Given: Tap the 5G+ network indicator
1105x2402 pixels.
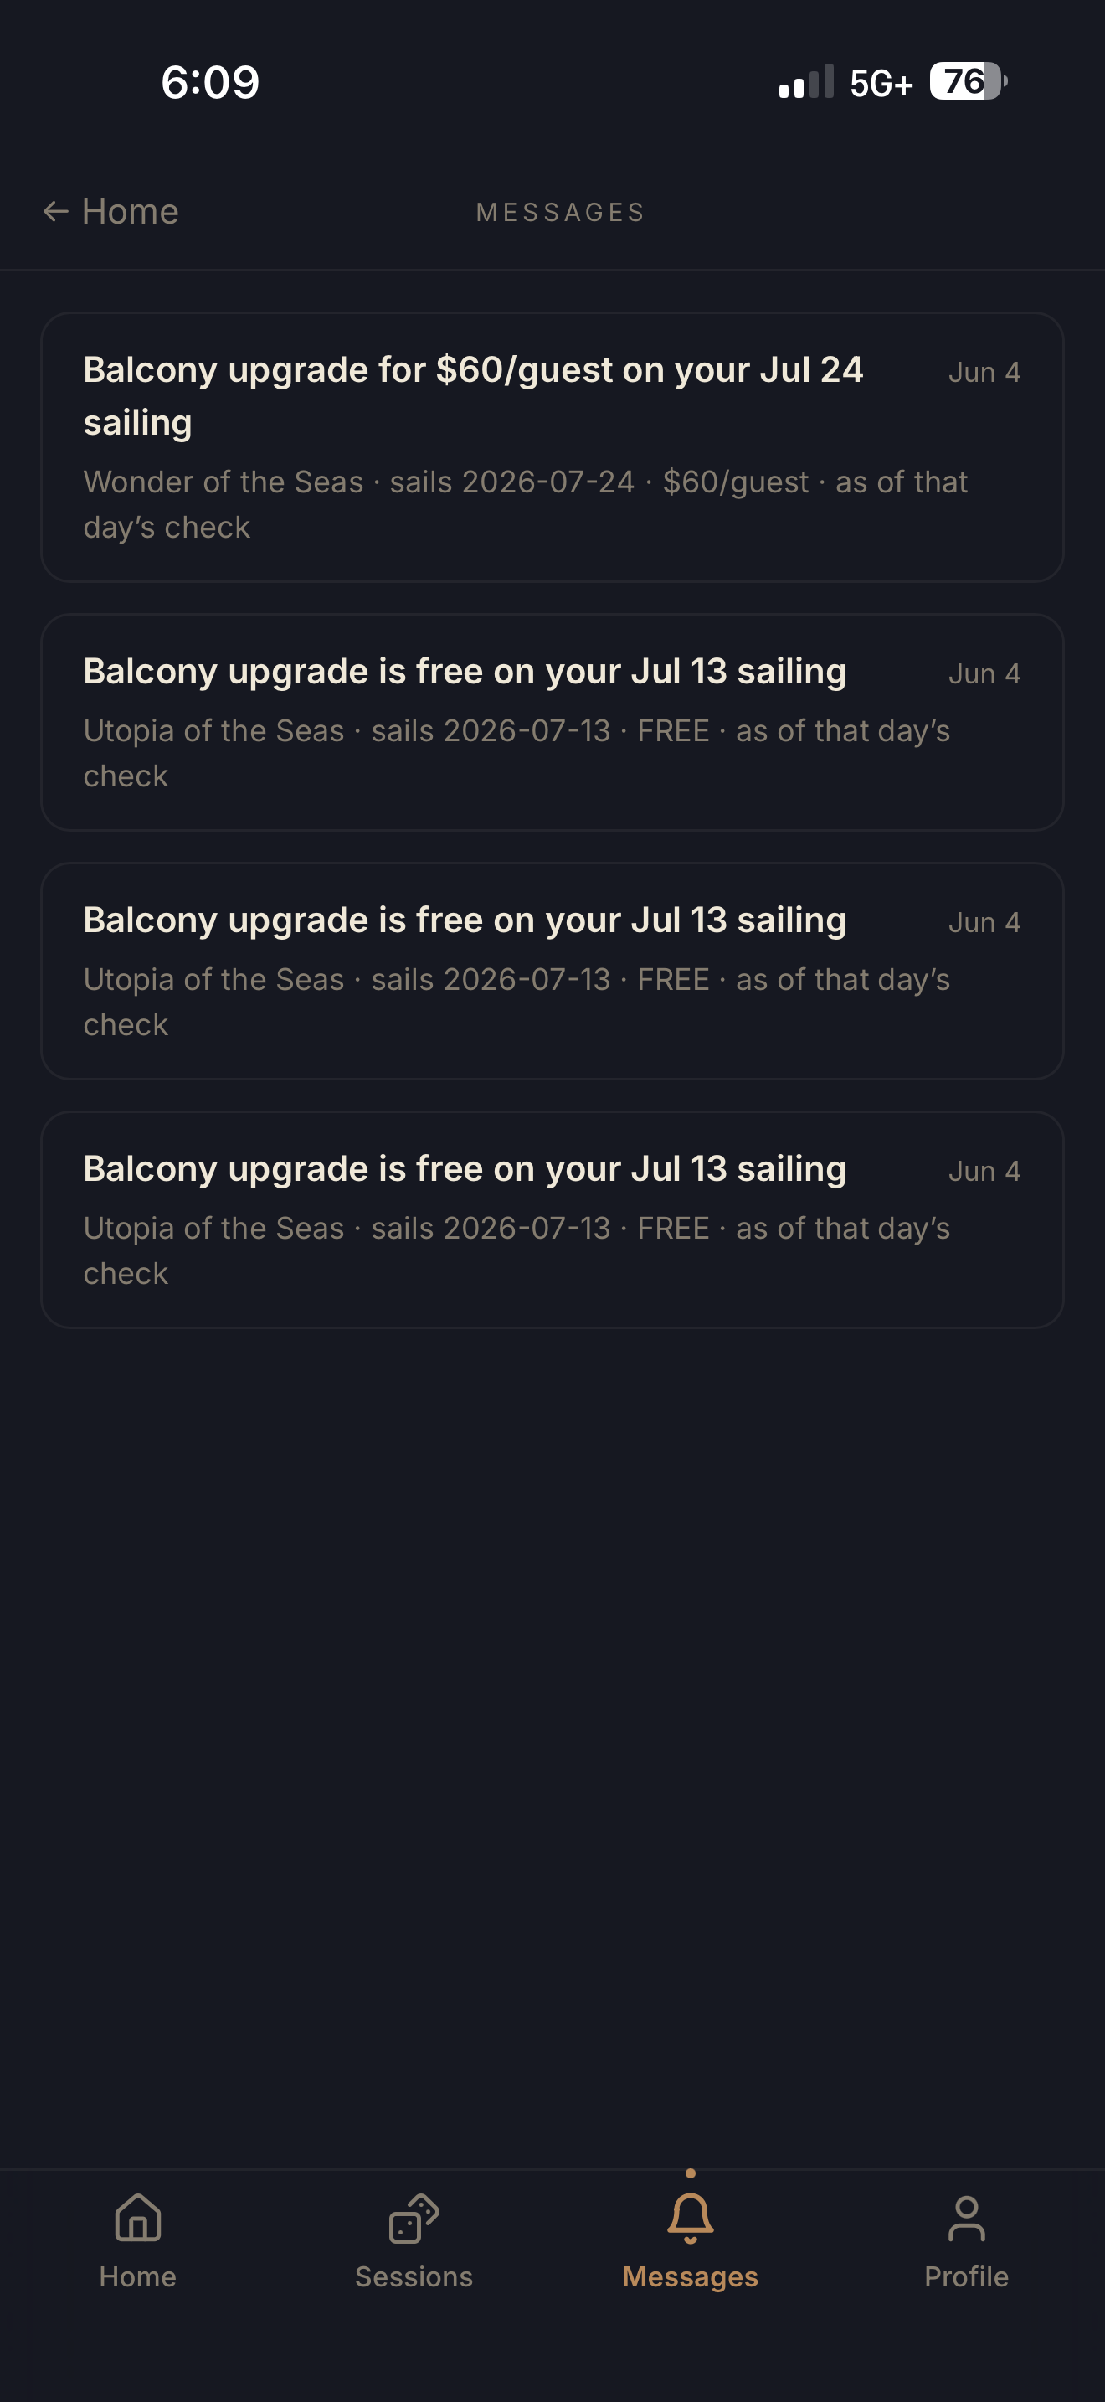Looking at the screenshot, I should [881, 84].
